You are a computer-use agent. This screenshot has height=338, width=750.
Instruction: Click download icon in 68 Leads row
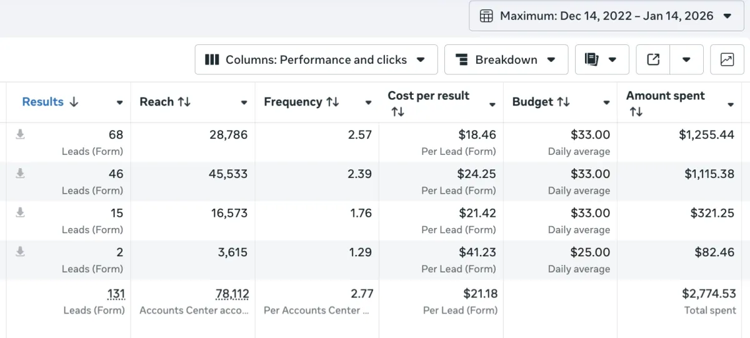click(x=20, y=134)
